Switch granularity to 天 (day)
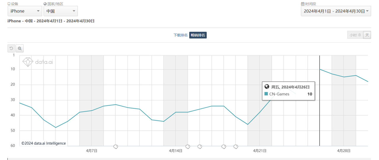The width and height of the screenshot is (379, 160). pyautogui.click(x=367, y=35)
